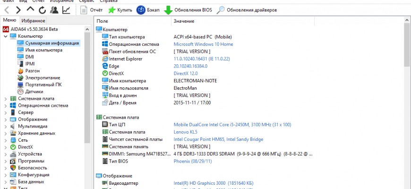Click the База данных tree item icon

point(13,181)
